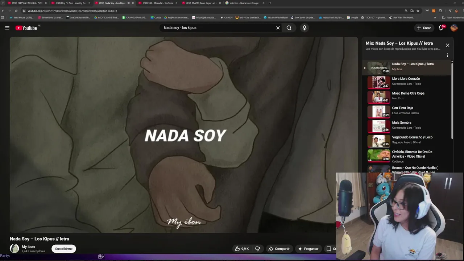The height and width of the screenshot is (261, 464).
Task: Open a new browser tab
Action: (x=270, y=3)
